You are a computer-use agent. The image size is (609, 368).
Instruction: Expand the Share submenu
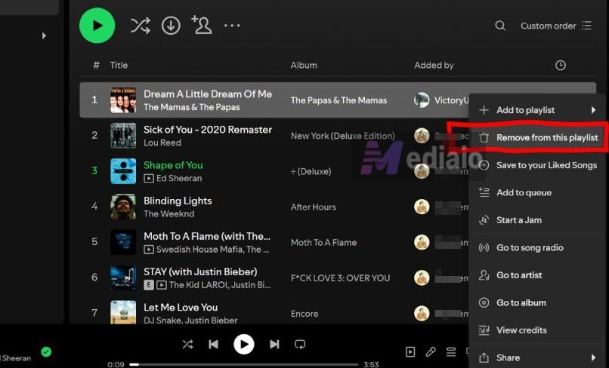pyautogui.click(x=538, y=357)
